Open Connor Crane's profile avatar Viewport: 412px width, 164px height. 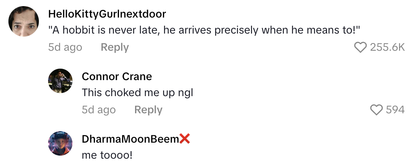[x=60, y=81]
